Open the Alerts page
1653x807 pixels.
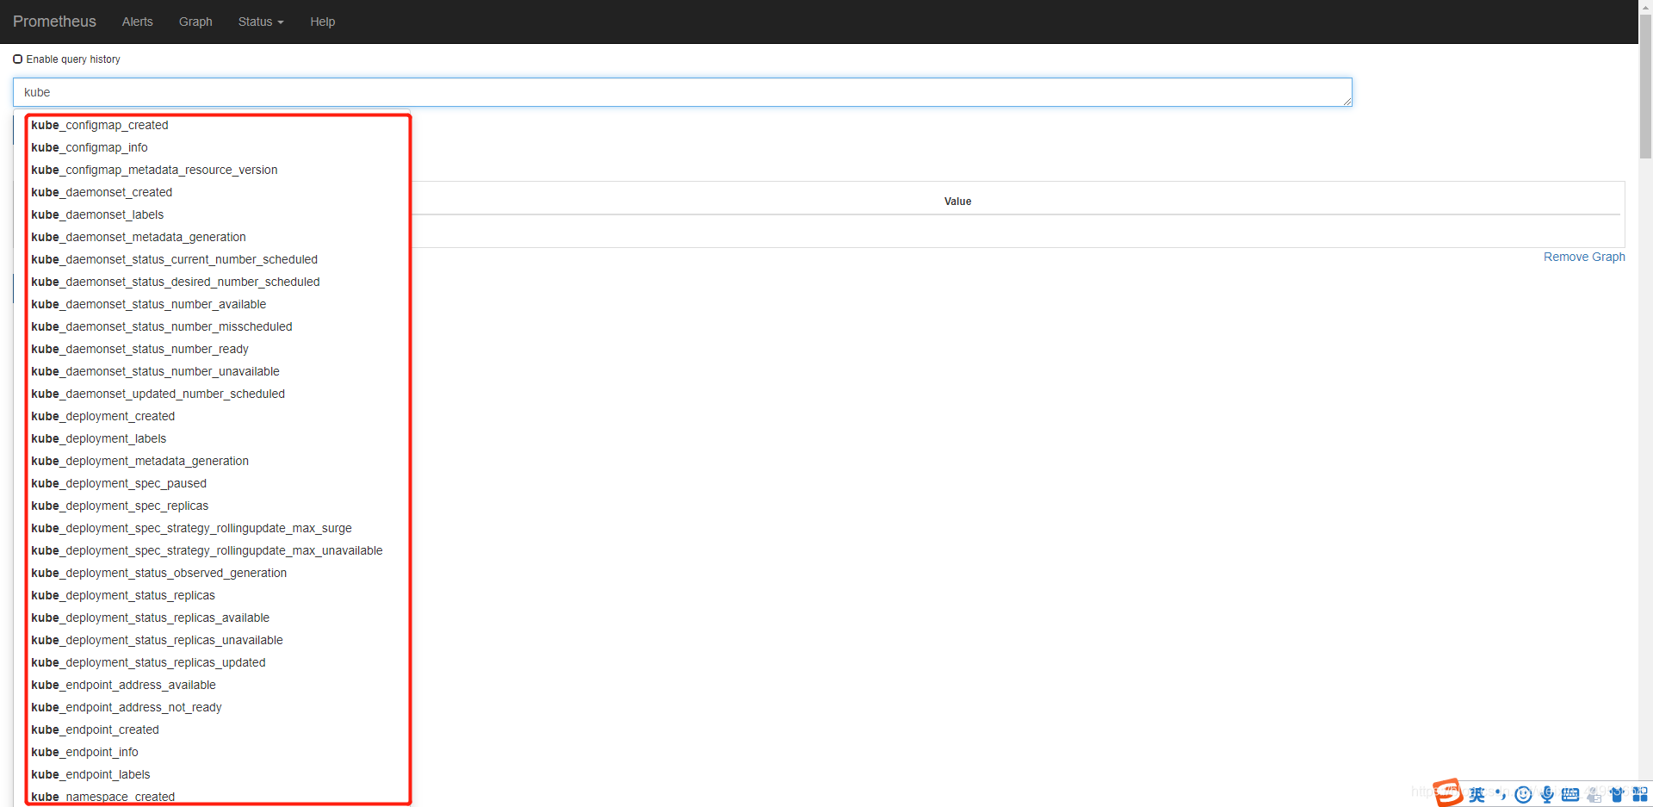[138, 22]
